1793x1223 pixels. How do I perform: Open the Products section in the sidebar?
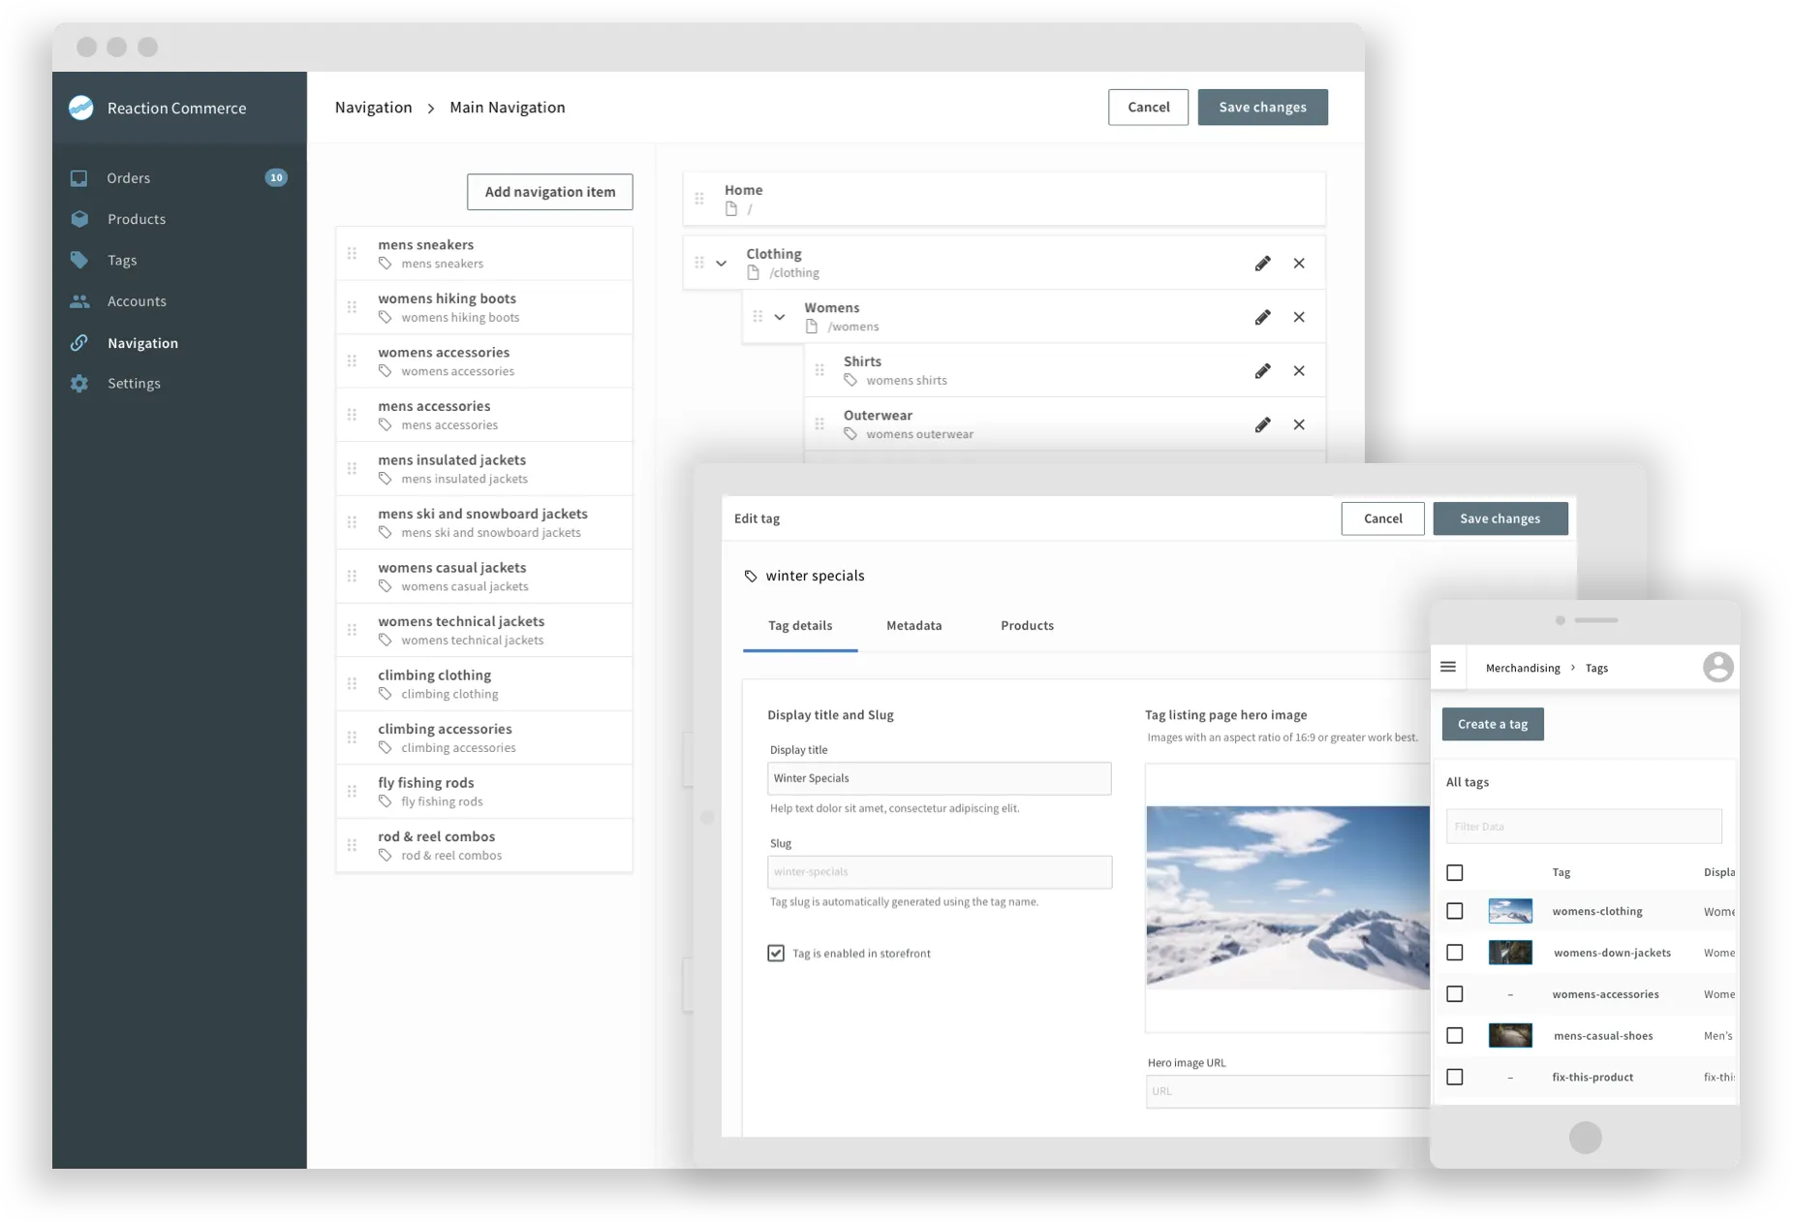tap(137, 219)
